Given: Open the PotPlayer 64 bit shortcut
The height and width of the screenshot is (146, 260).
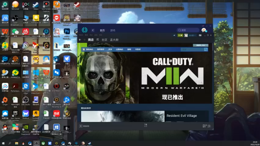Looking at the screenshot, I should [36, 20].
